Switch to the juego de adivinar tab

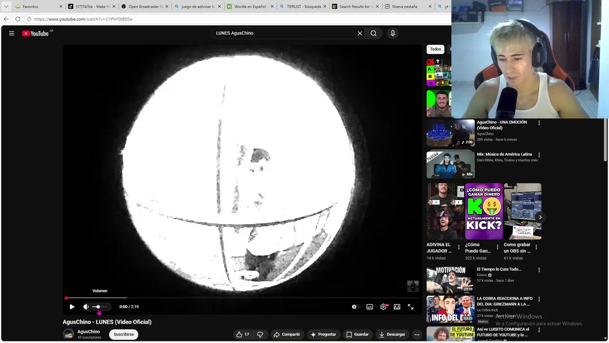pos(197,7)
